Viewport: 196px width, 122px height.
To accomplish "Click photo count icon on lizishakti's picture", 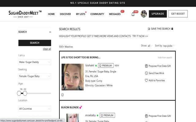I will coord(63,89).
